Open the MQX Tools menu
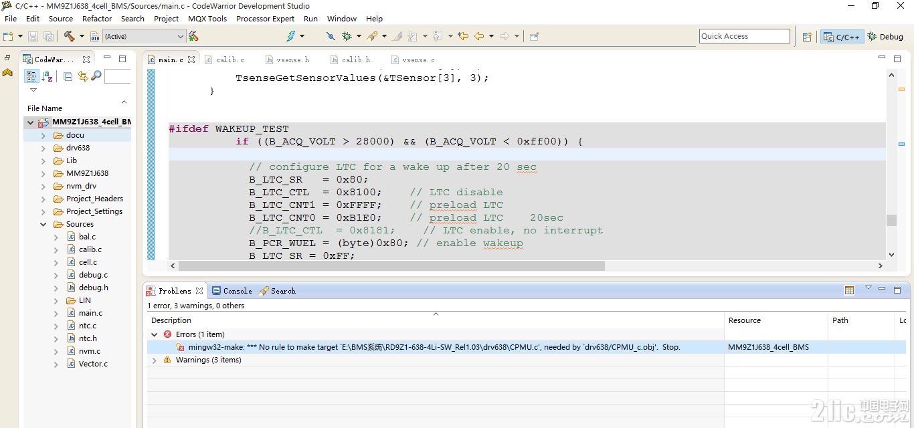The width and height of the screenshot is (914, 428). [207, 19]
